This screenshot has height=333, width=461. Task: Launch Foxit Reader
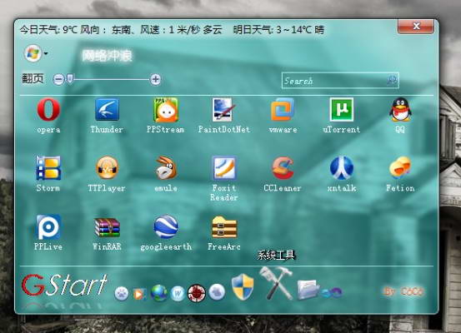click(x=224, y=168)
